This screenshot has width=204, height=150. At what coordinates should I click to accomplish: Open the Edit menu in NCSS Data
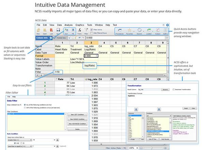pos(45,25)
